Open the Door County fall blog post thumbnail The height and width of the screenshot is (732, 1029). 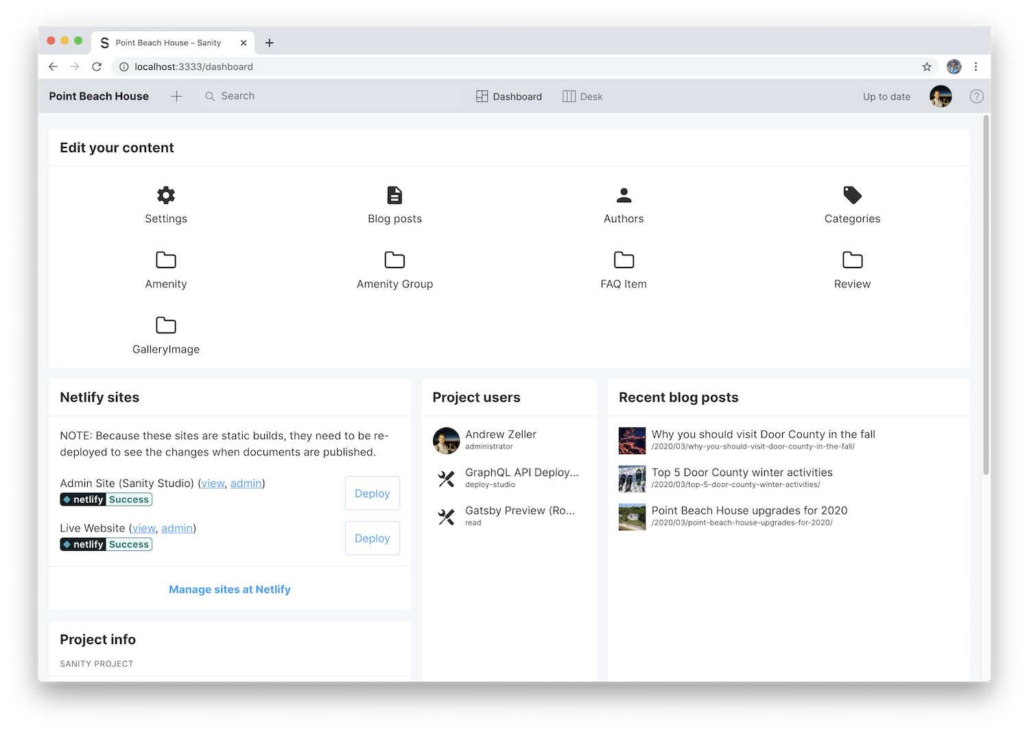click(632, 440)
